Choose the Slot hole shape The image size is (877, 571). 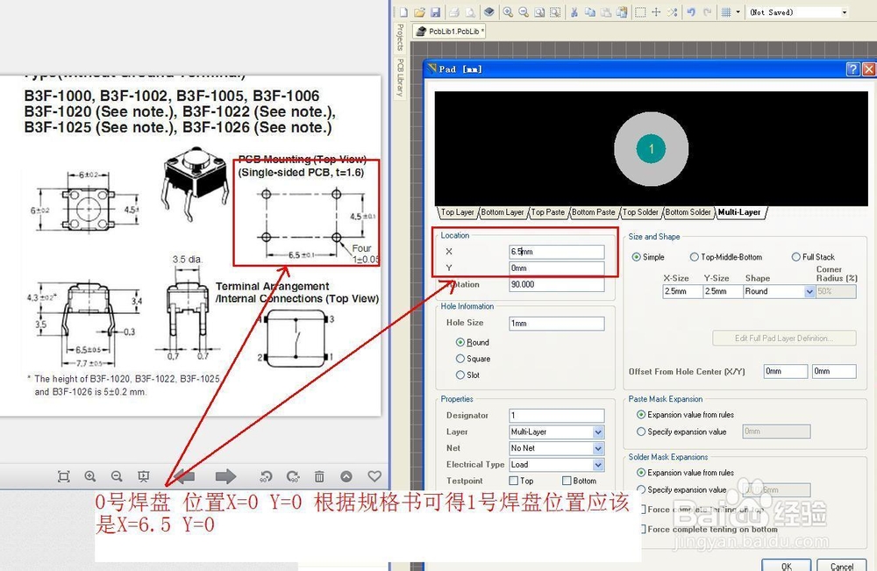pyautogui.click(x=460, y=375)
